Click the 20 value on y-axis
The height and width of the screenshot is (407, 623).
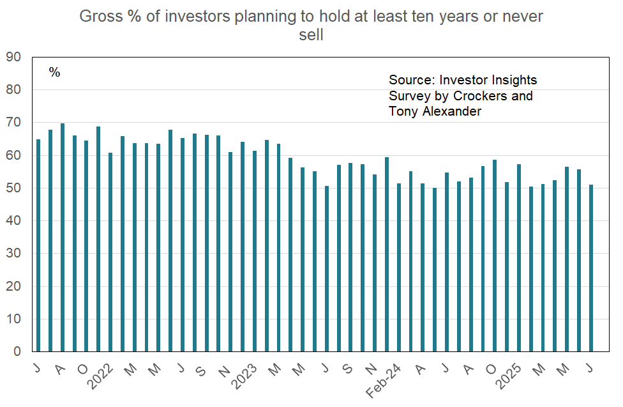pyautogui.click(x=13, y=286)
